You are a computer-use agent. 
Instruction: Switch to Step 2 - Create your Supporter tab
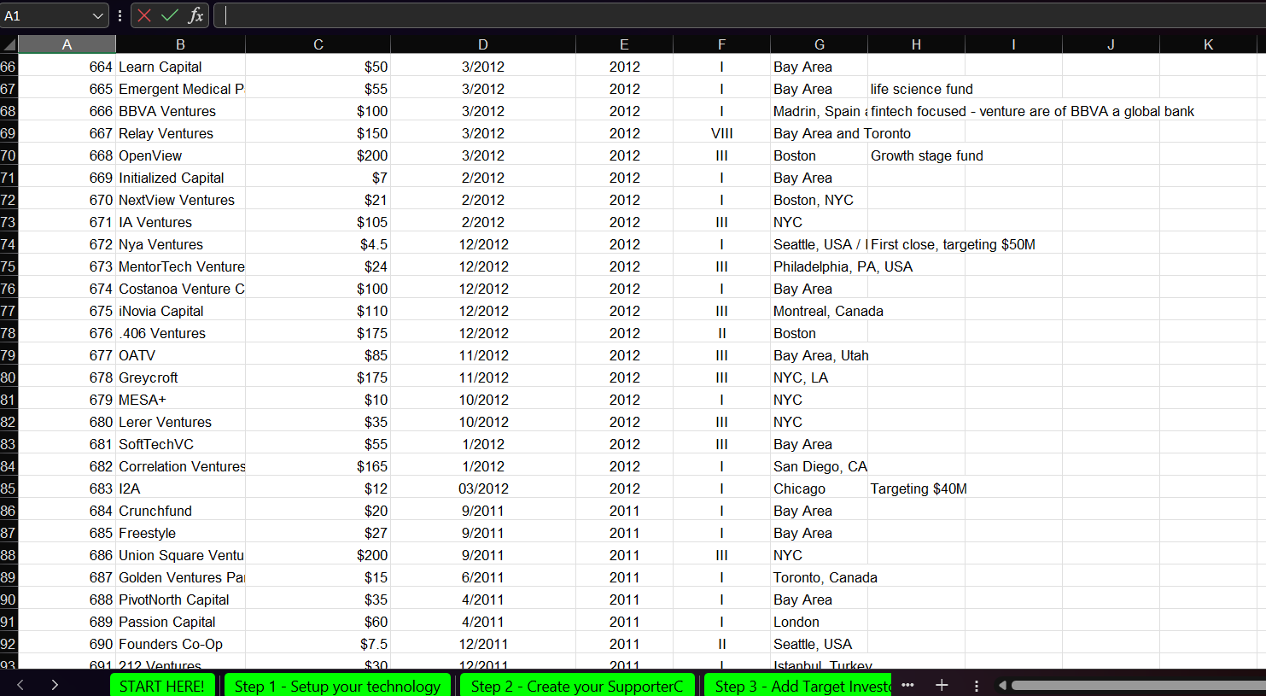click(577, 686)
